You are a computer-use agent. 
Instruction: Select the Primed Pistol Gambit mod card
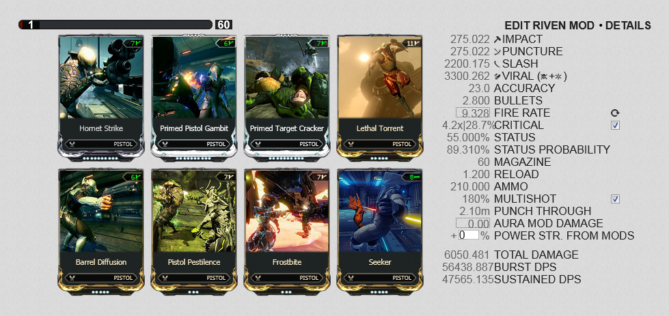point(194,98)
